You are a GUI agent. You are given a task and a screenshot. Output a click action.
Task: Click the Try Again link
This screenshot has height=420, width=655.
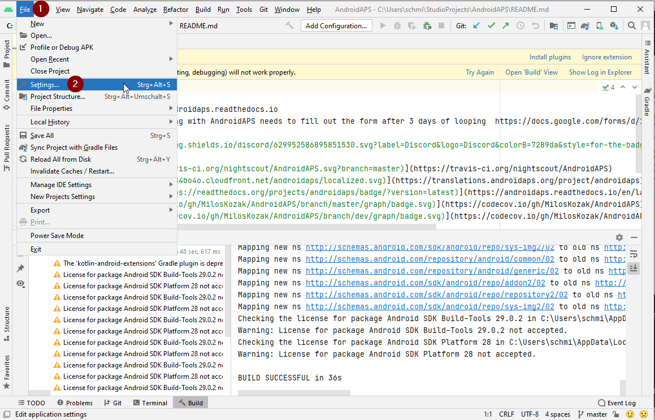click(x=480, y=72)
